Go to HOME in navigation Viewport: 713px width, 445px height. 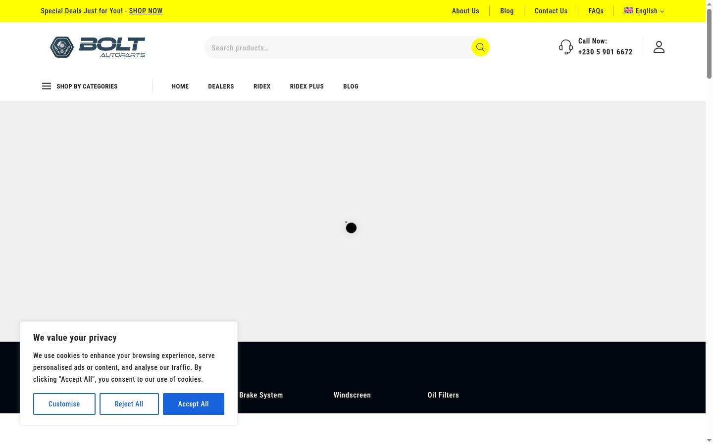[x=180, y=86]
